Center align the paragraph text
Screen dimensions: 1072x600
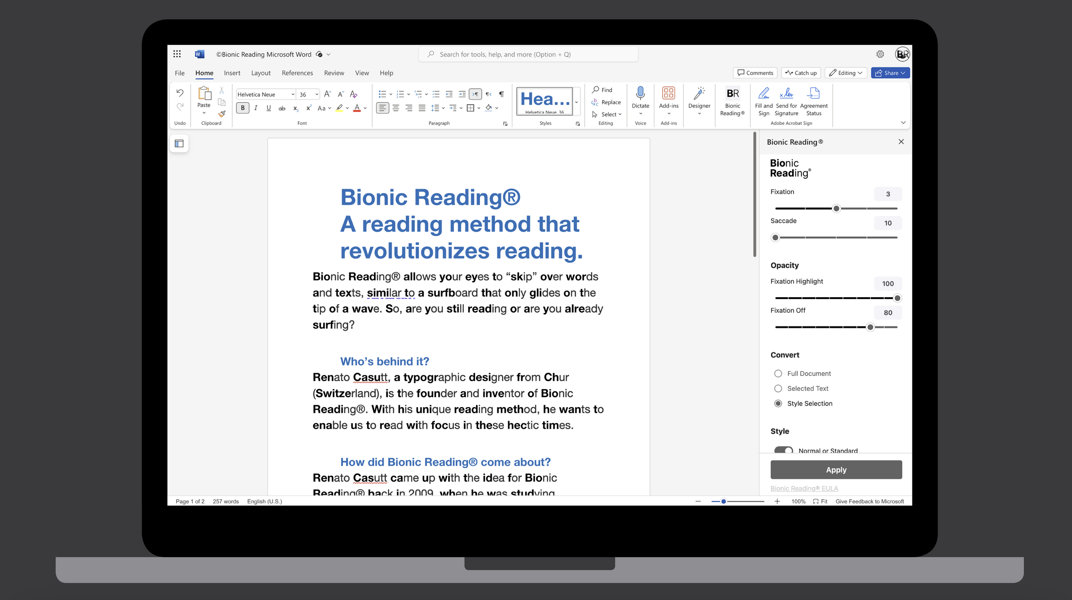coord(395,108)
